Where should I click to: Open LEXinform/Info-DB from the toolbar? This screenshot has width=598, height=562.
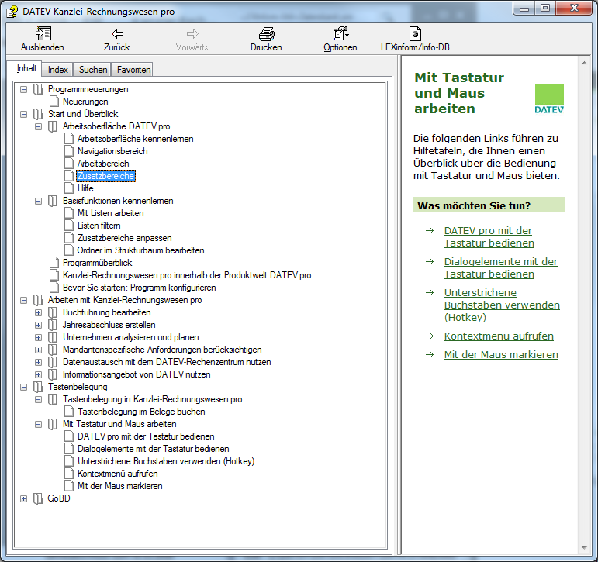(415, 33)
